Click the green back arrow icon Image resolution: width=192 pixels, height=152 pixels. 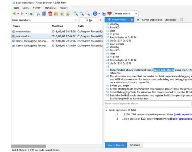click(x=14, y=14)
